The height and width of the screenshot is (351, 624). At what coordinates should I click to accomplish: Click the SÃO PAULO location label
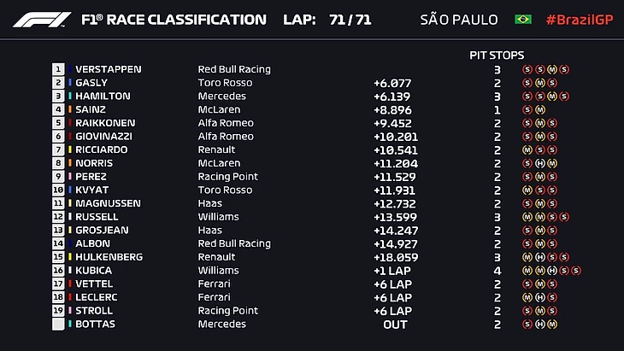pos(461,19)
